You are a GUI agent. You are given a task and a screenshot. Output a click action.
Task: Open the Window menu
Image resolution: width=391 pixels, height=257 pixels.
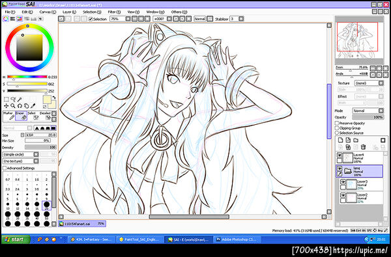pos(155,12)
